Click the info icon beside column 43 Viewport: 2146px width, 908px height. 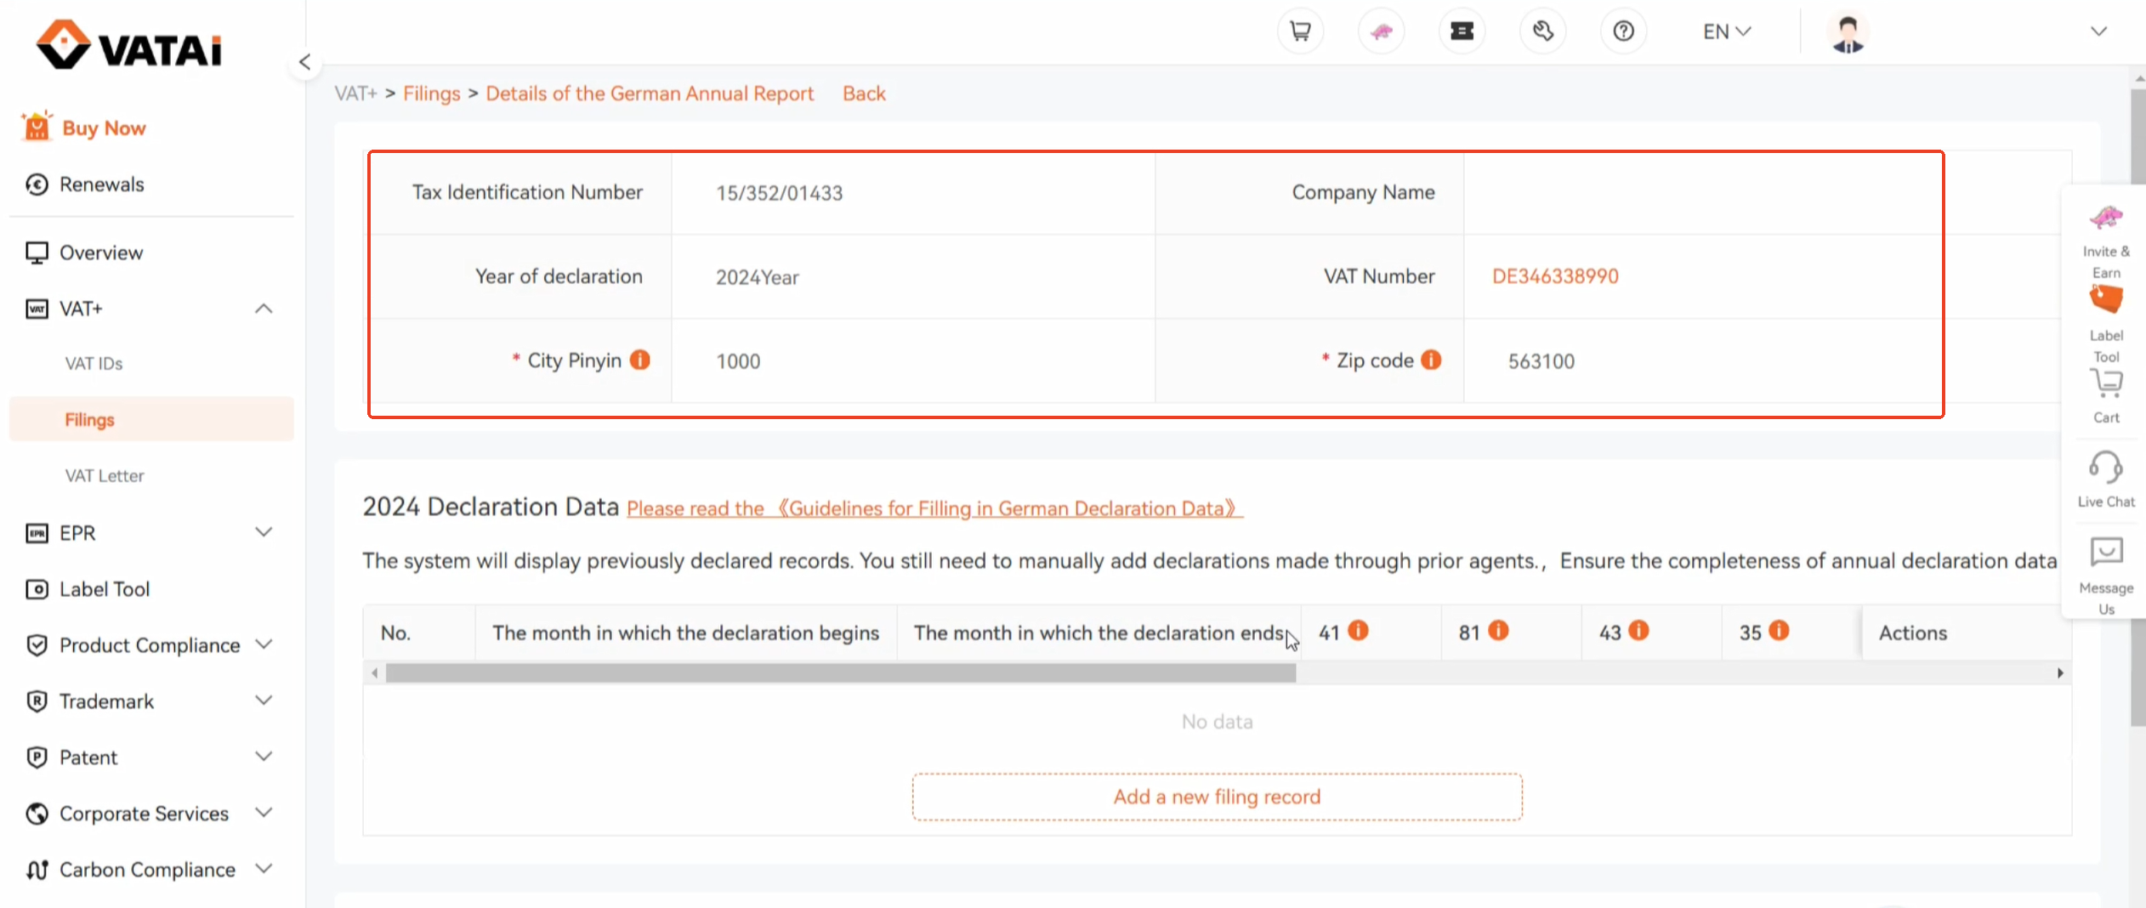1639,630
